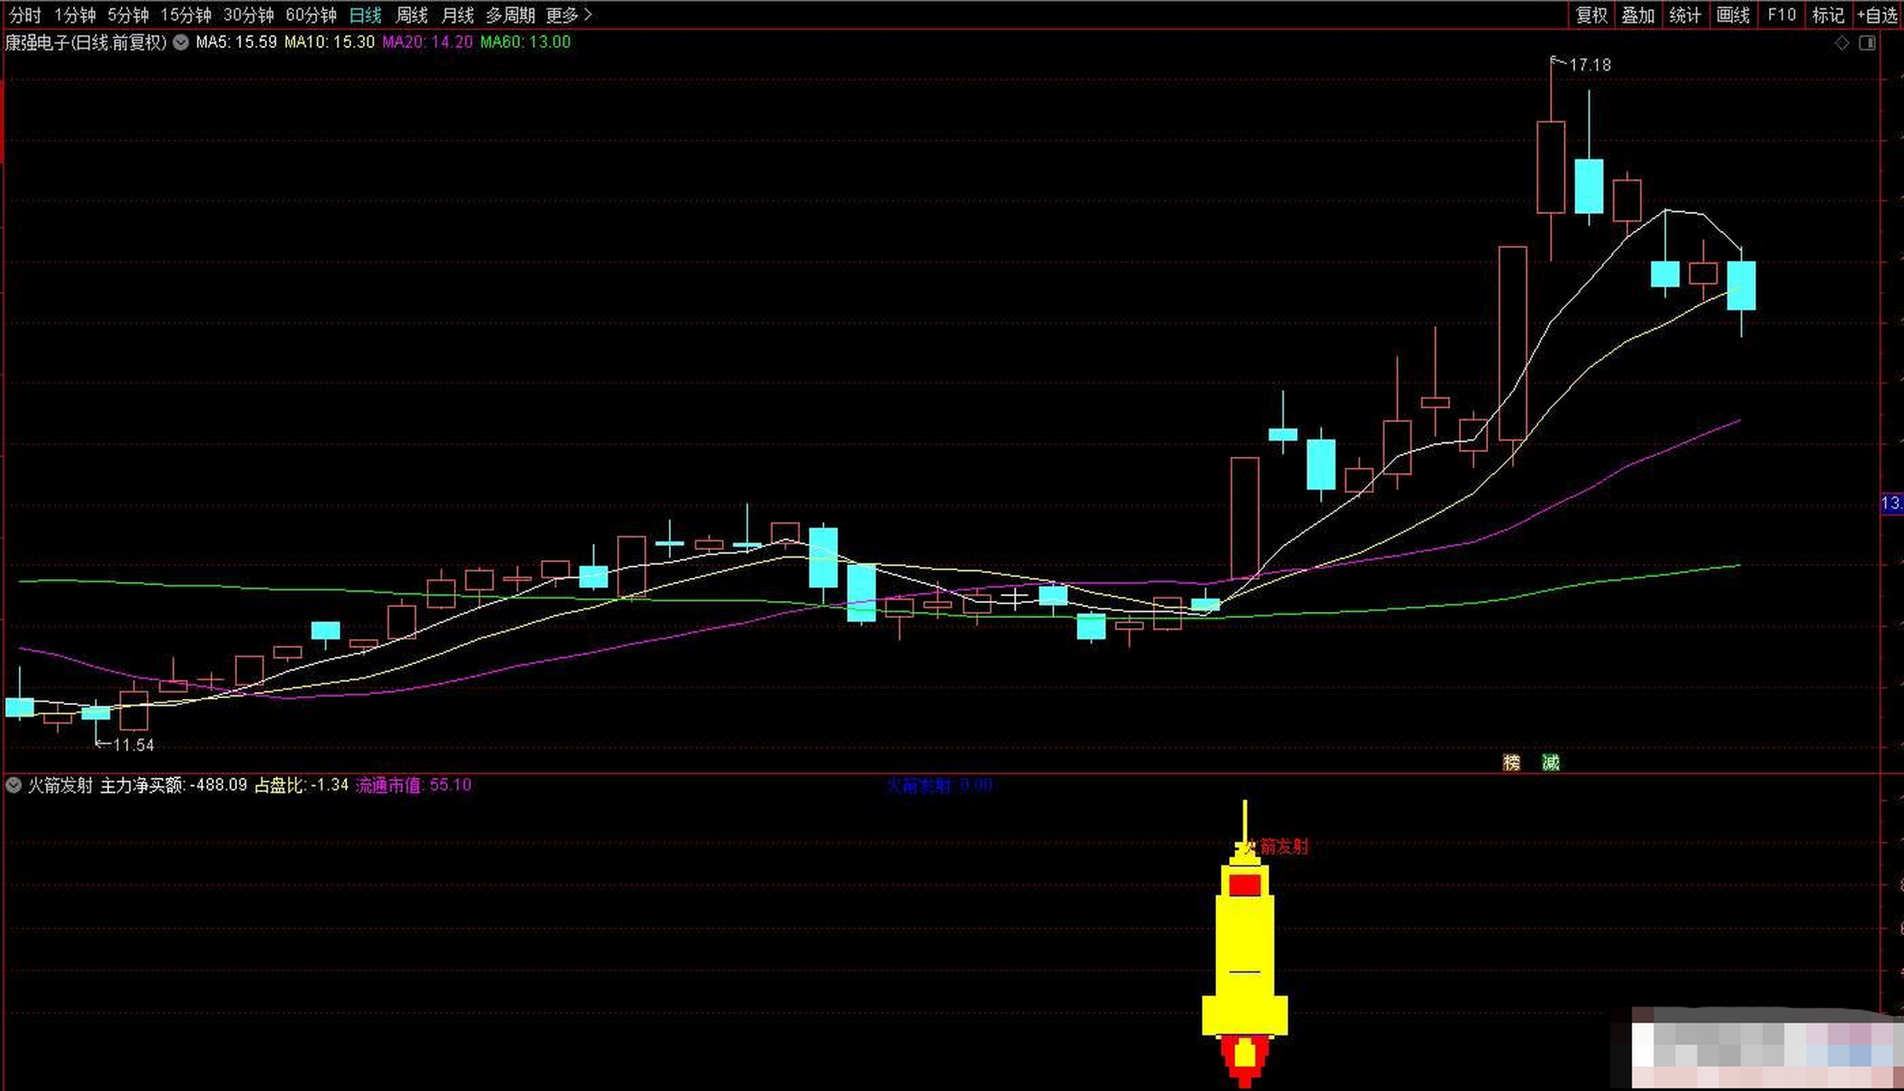Click the MA20: 14.20 label

(427, 42)
